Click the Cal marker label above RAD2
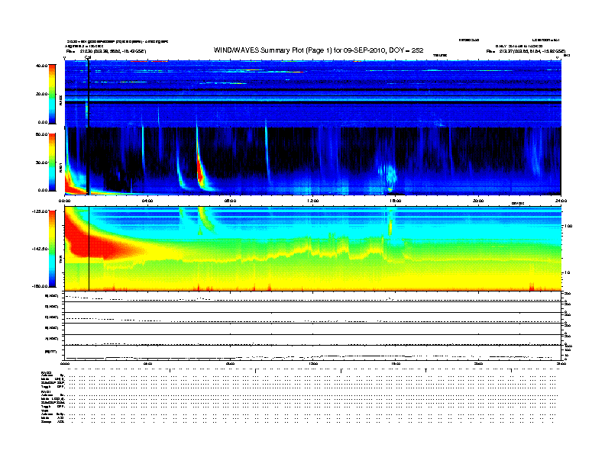The image size is (605, 467). (88, 57)
